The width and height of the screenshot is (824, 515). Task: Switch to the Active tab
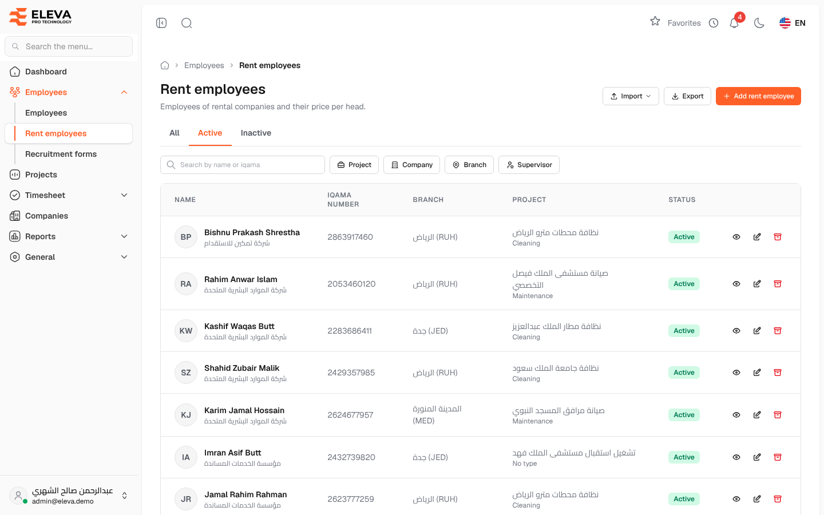(210, 133)
